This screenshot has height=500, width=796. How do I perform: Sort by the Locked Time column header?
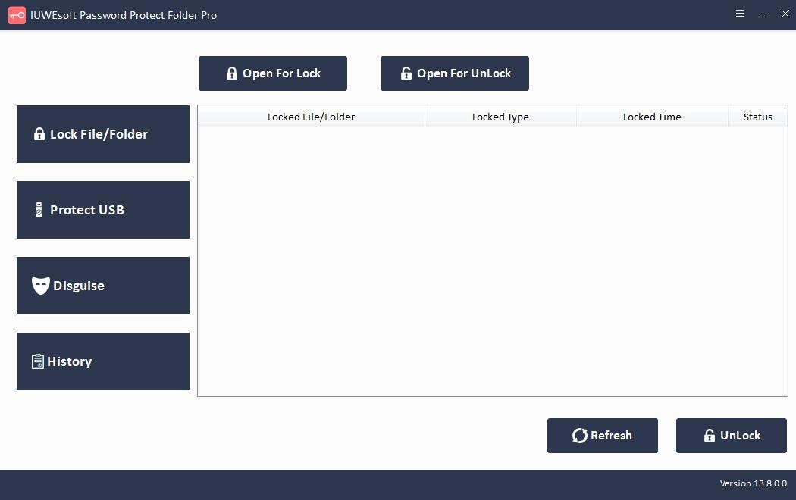(652, 117)
